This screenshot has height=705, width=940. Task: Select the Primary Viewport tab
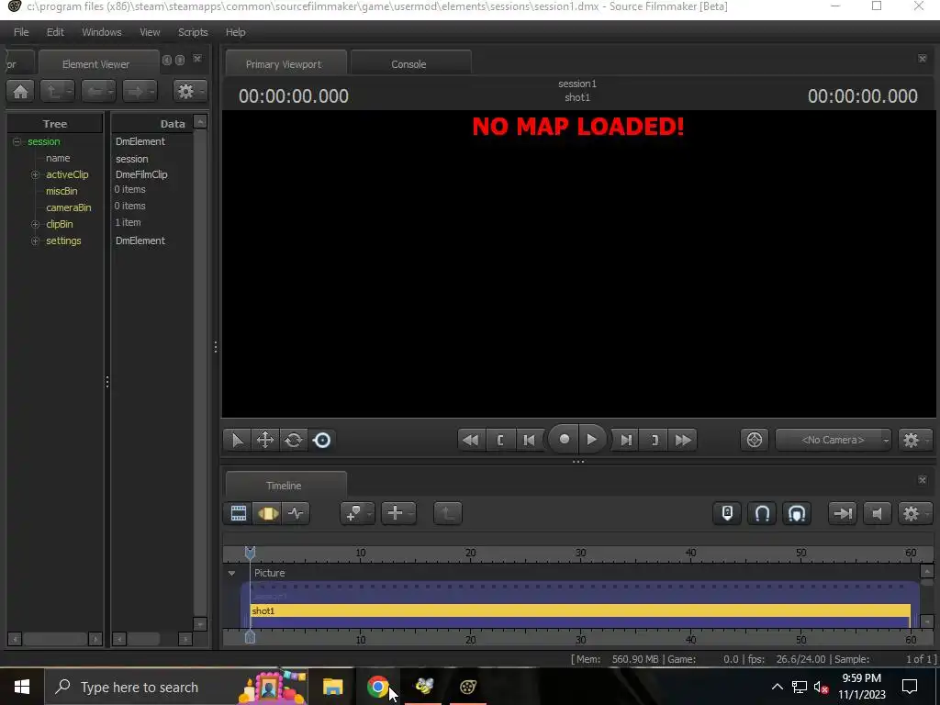tap(285, 64)
